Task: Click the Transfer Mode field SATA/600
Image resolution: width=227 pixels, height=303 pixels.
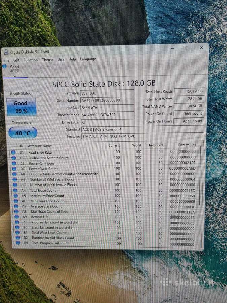Action: tap(107, 115)
